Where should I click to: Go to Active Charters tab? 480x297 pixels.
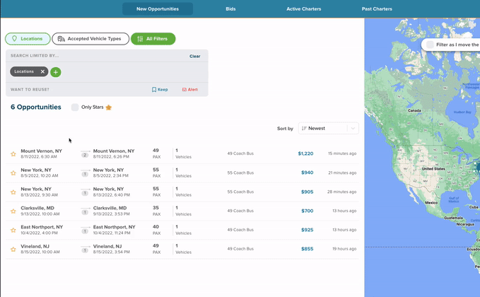coord(304,9)
